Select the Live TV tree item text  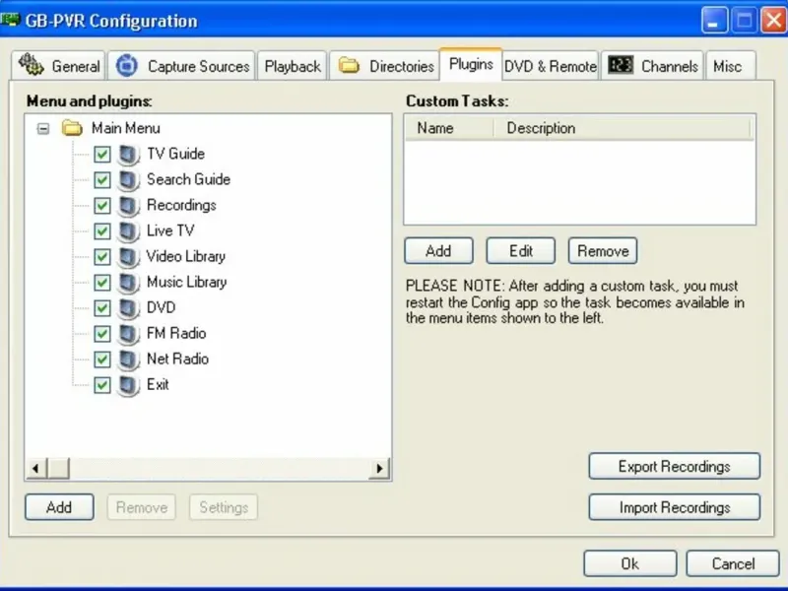click(170, 230)
